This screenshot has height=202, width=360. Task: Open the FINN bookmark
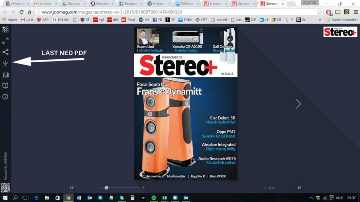[185, 20]
